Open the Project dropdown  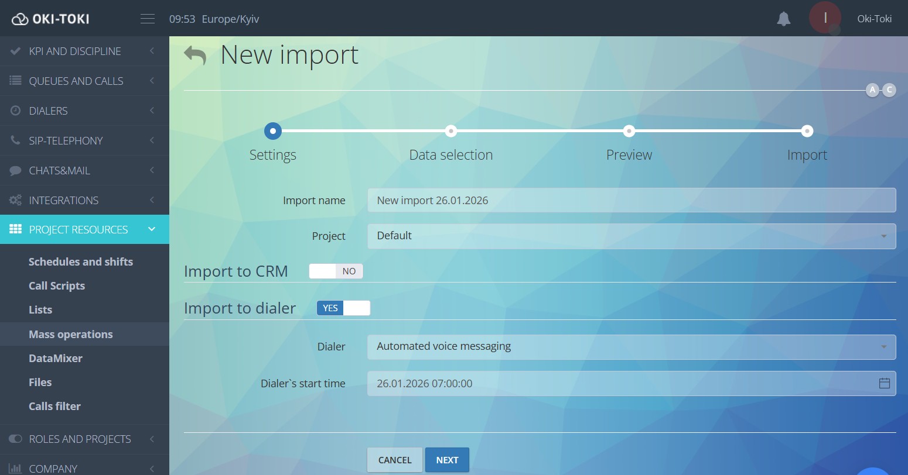631,236
